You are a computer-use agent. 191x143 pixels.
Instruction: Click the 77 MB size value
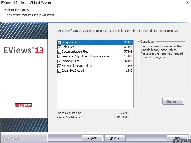(x=128, y=52)
